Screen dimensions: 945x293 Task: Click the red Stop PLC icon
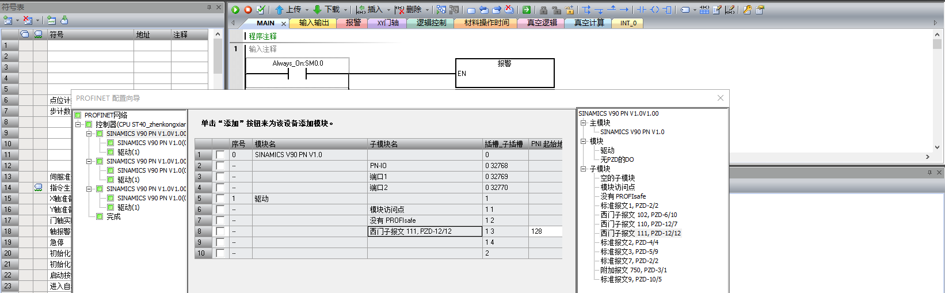tap(248, 10)
